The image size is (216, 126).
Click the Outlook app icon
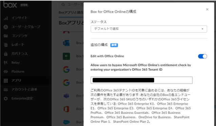(66, 43)
